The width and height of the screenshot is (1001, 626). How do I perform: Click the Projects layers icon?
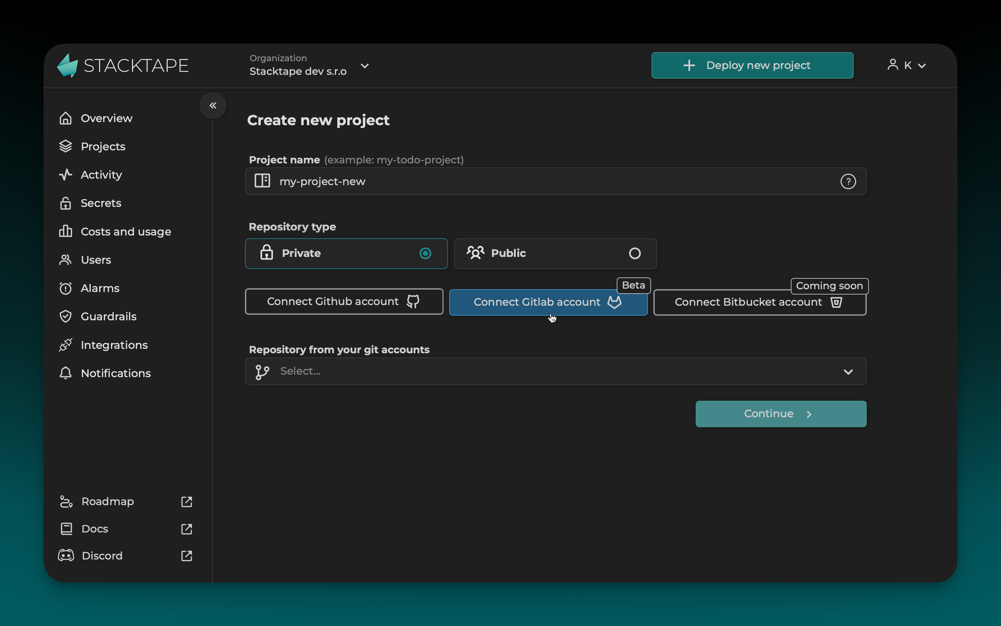tap(66, 147)
